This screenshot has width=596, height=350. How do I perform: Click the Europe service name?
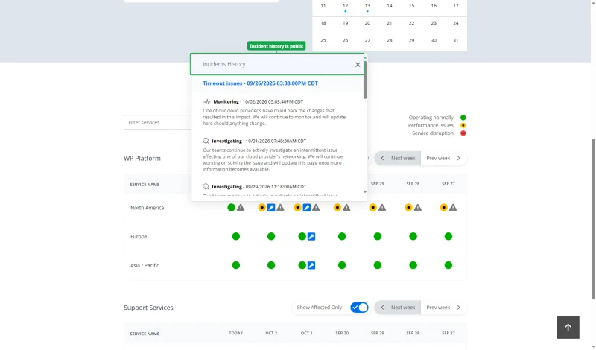[x=139, y=236]
